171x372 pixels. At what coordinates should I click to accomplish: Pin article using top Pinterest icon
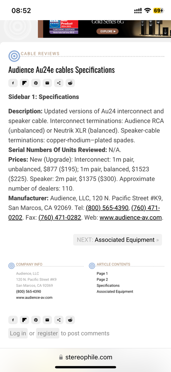point(36,83)
